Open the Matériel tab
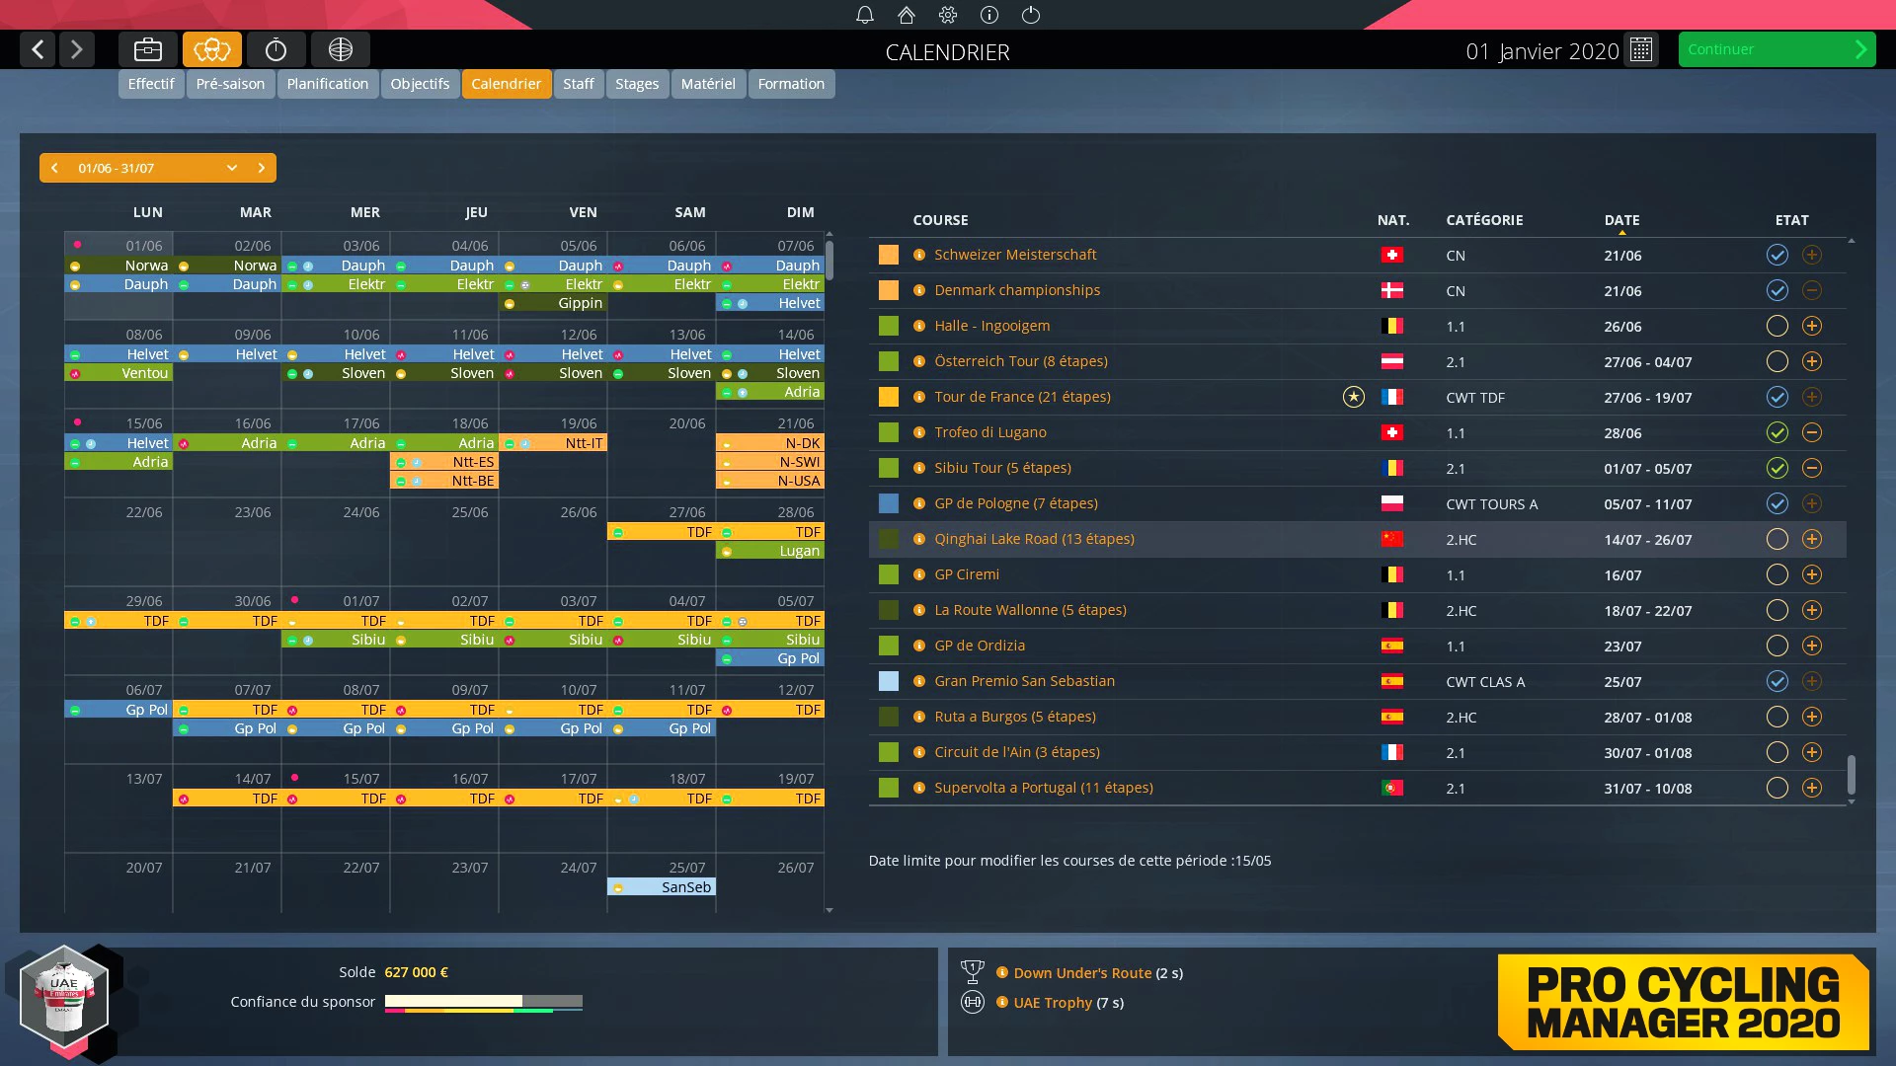Image resolution: width=1896 pixels, height=1066 pixels. pos(708,84)
